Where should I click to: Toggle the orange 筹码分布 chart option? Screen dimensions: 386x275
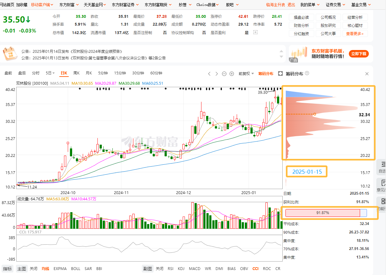click(x=266, y=73)
